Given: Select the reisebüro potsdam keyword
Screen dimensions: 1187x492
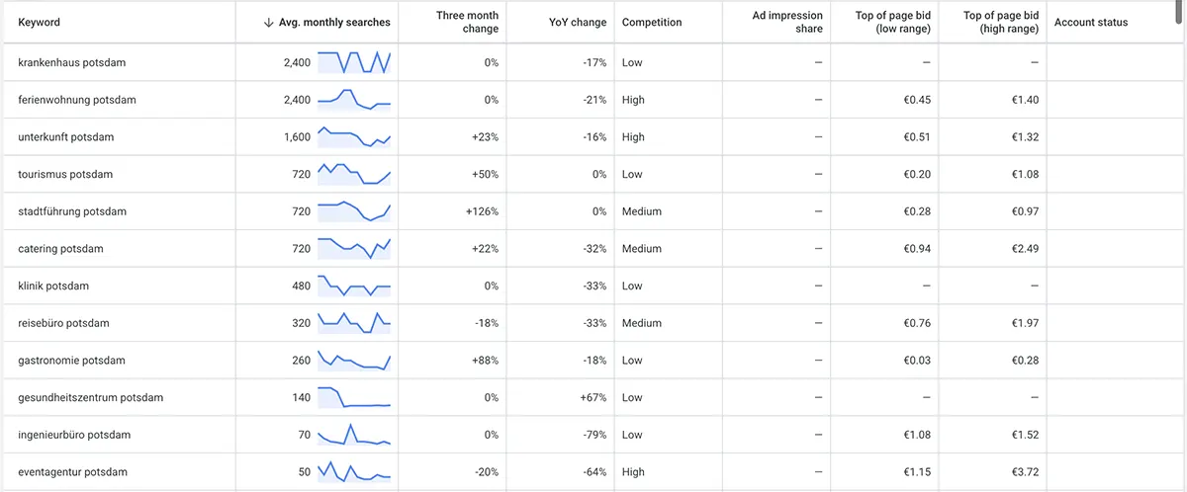Looking at the screenshot, I should (63, 323).
